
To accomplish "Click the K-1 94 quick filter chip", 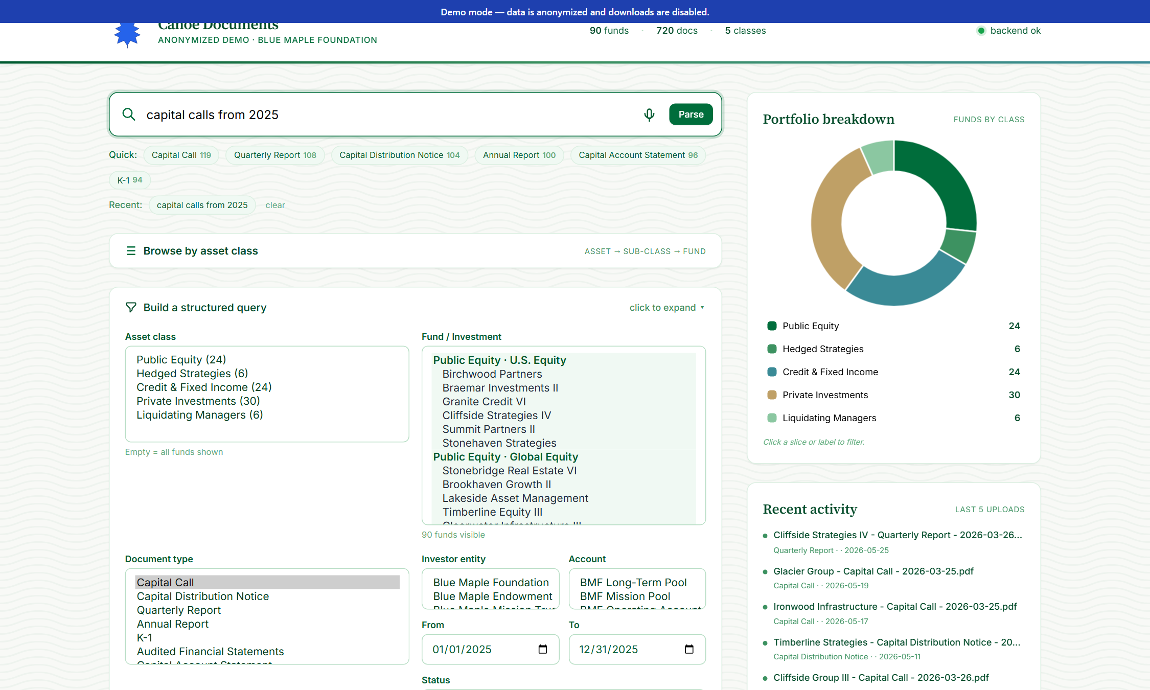I will click(130, 180).
